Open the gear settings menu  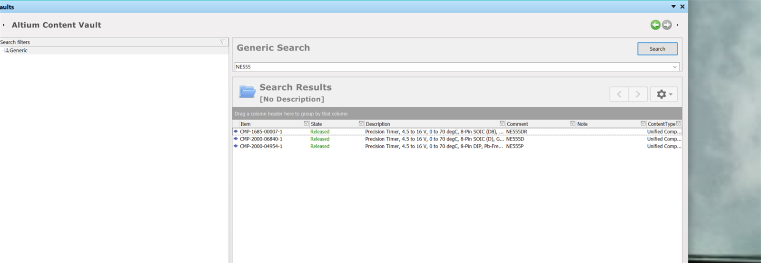(663, 94)
